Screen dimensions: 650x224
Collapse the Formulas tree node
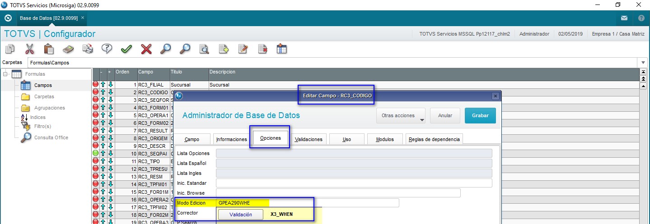(5, 74)
